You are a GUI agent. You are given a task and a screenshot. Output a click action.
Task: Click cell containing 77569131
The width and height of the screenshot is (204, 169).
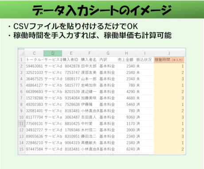point(34,124)
